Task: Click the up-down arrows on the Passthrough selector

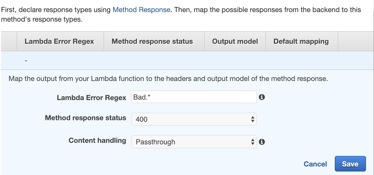Action: [x=253, y=142]
